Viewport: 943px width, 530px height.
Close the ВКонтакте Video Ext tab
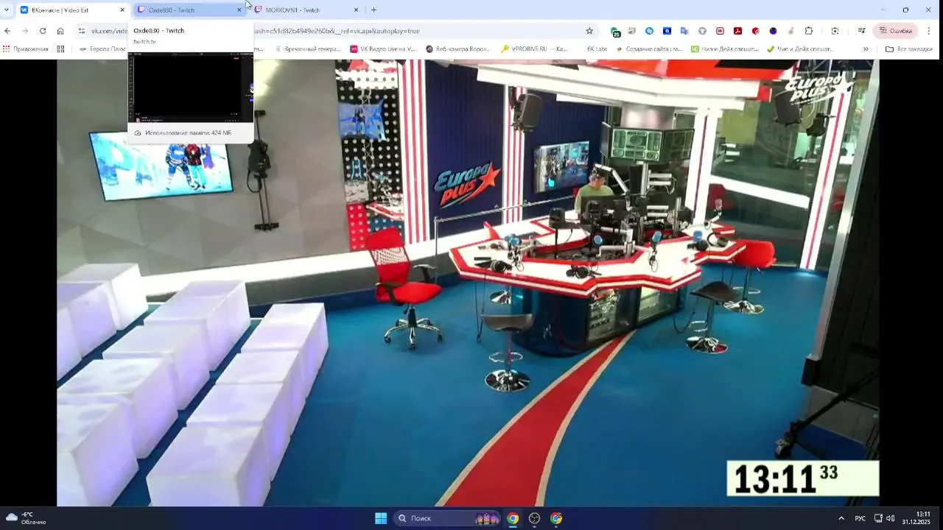point(122,10)
